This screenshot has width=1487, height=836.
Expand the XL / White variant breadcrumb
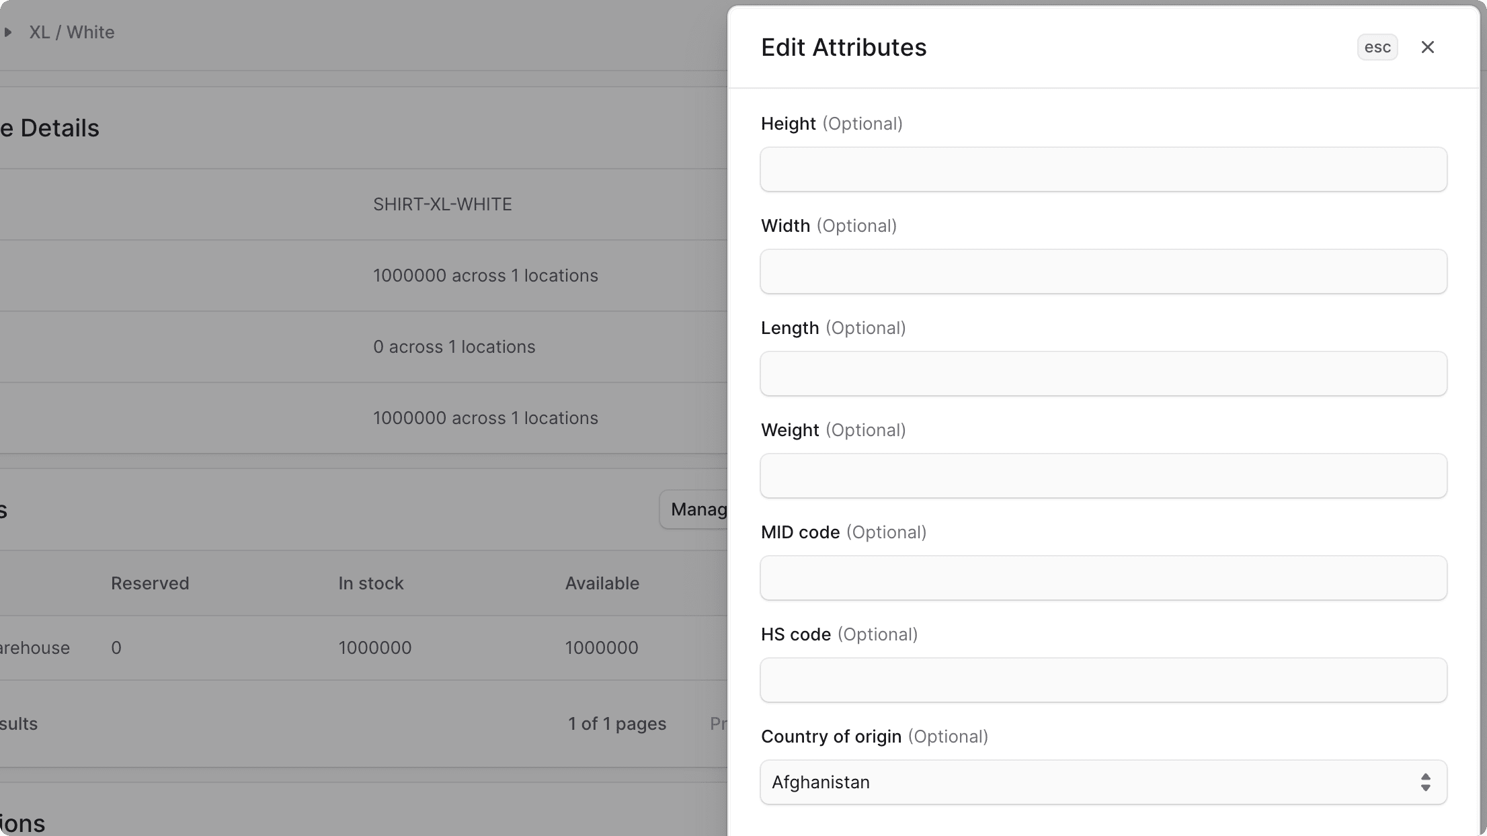pos(8,32)
